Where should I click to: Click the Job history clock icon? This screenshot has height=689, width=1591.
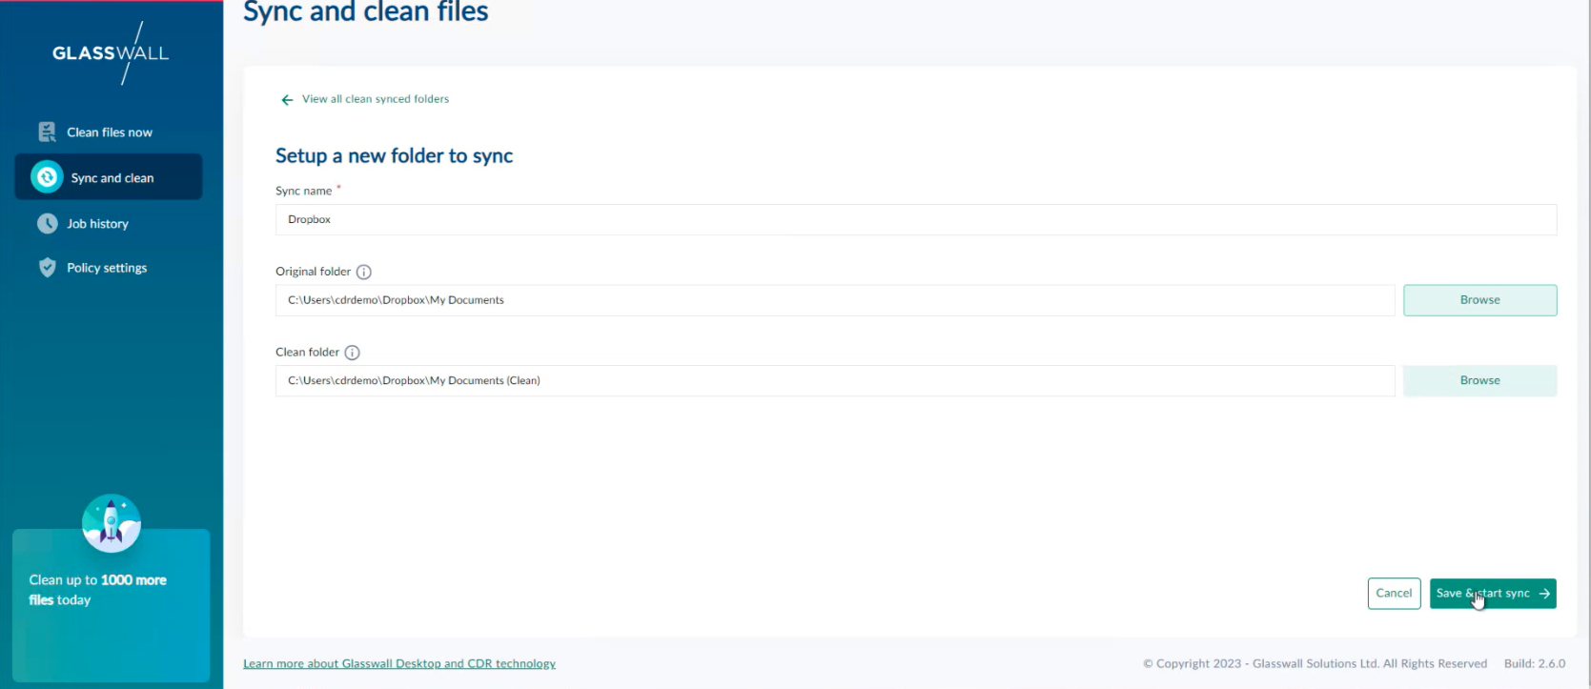(x=47, y=224)
